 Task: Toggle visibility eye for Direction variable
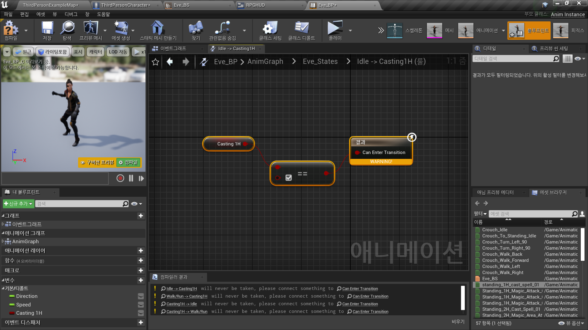(141, 296)
